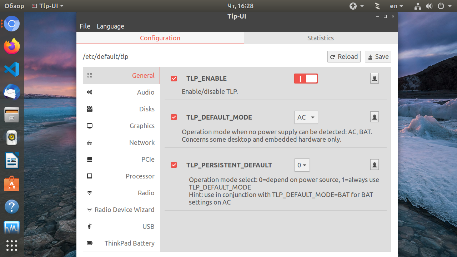Image resolution: width=457 pixels, height=257 pixels.
Task: Open TLP_DEFAULT_MODE AC dropdown
Action: (x=306, y=117)
